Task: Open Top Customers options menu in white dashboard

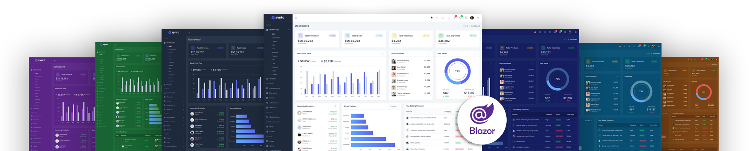Action: click(x=429, y=53)
